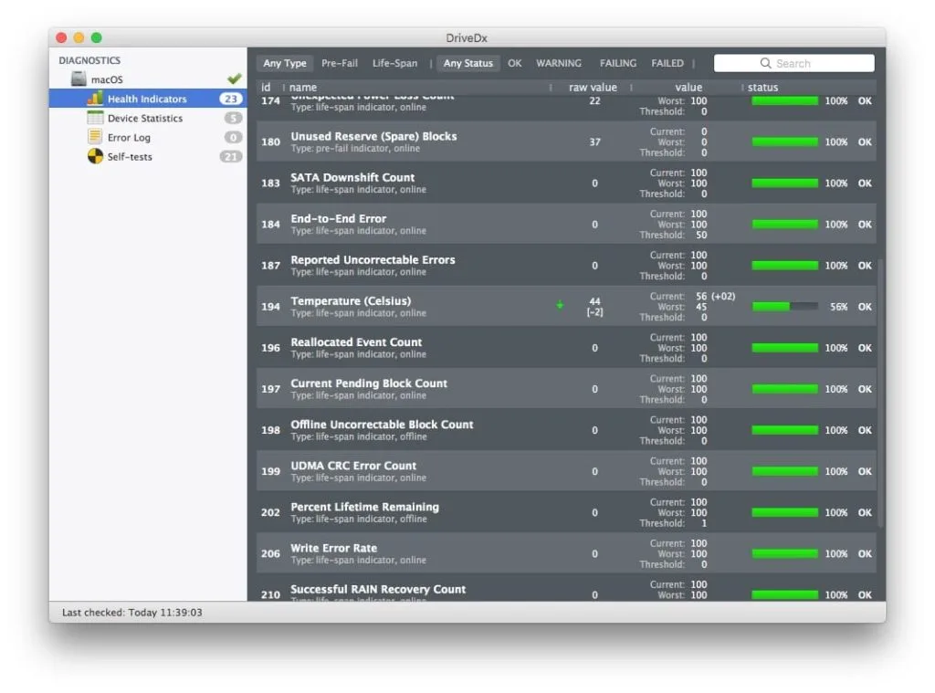Image resolution: width=935 pixels, height=693 pixels.
Task: Click the DIAGNOSTICS sidebar heading
Action: pos(89,60)
